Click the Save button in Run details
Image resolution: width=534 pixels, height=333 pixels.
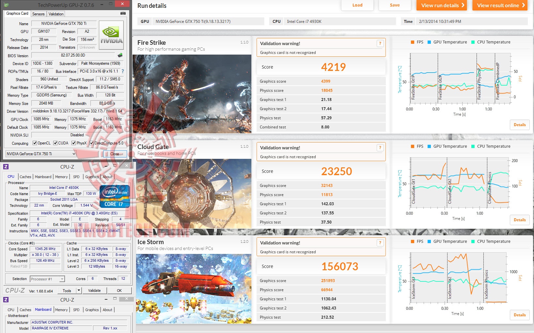pyautogui.click(x=395, y=5)
